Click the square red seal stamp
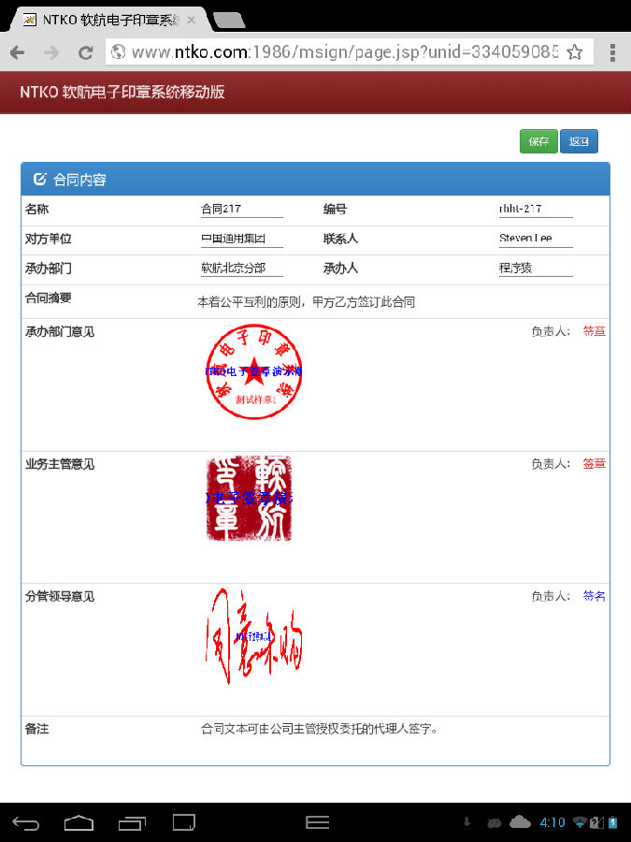The image size is (631, 842). coord(249,499)
